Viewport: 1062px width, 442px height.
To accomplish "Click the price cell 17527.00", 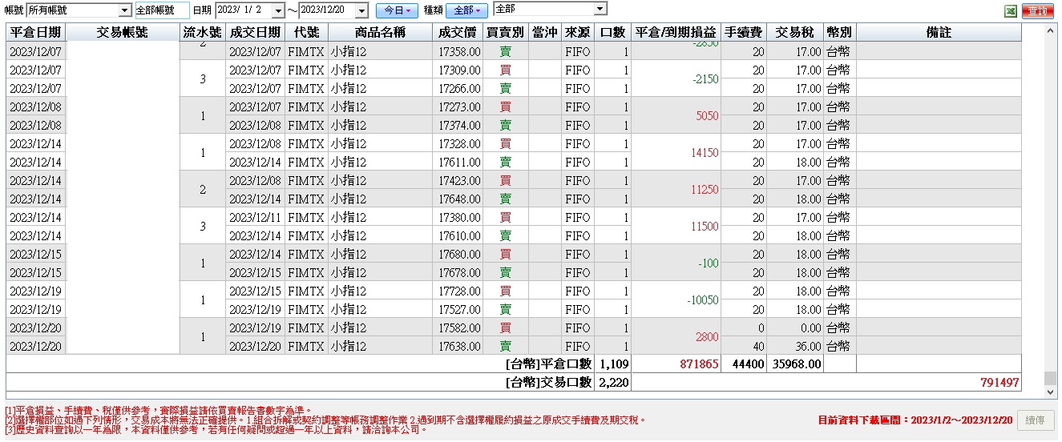I will [x=458, y=309].
